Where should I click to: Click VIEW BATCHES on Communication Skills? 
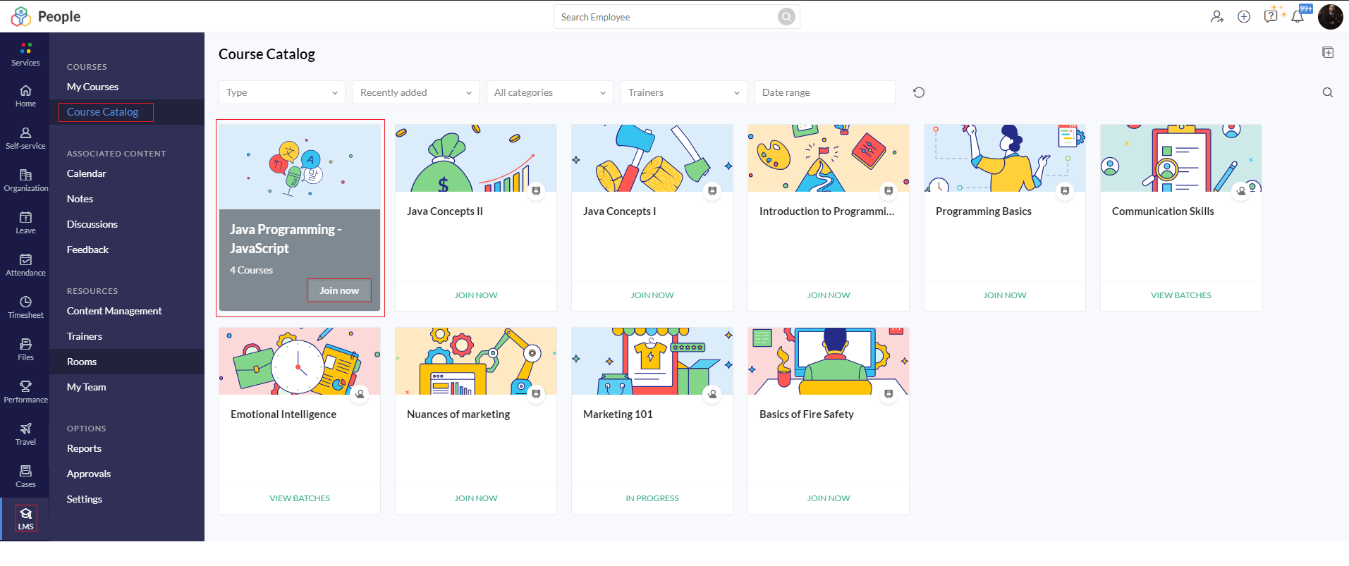coord(1181,295)
